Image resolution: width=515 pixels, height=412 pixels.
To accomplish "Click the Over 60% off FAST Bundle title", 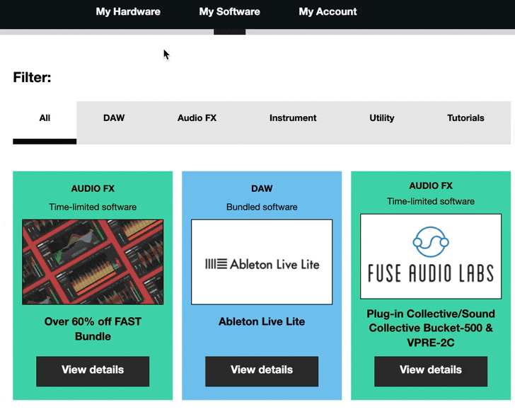I will click(x=93, y=329).
